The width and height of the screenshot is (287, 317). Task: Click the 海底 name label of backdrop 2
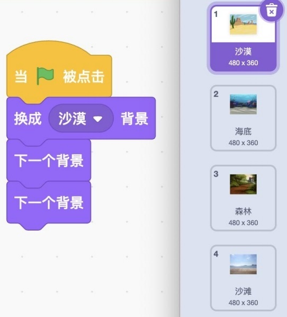pyautogui.click(x=244, y=131)
